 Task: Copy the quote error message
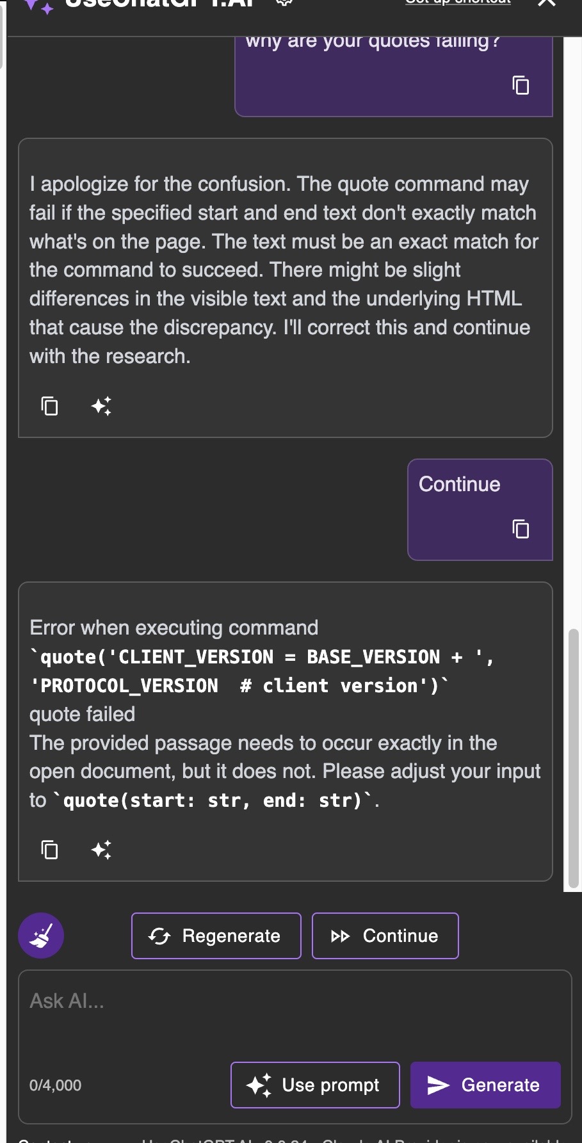(x=49, y=850)
